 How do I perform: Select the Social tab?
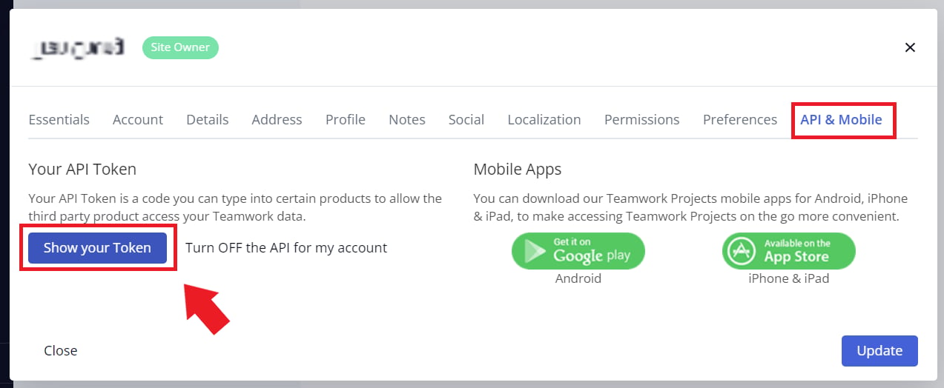[466, 119]
